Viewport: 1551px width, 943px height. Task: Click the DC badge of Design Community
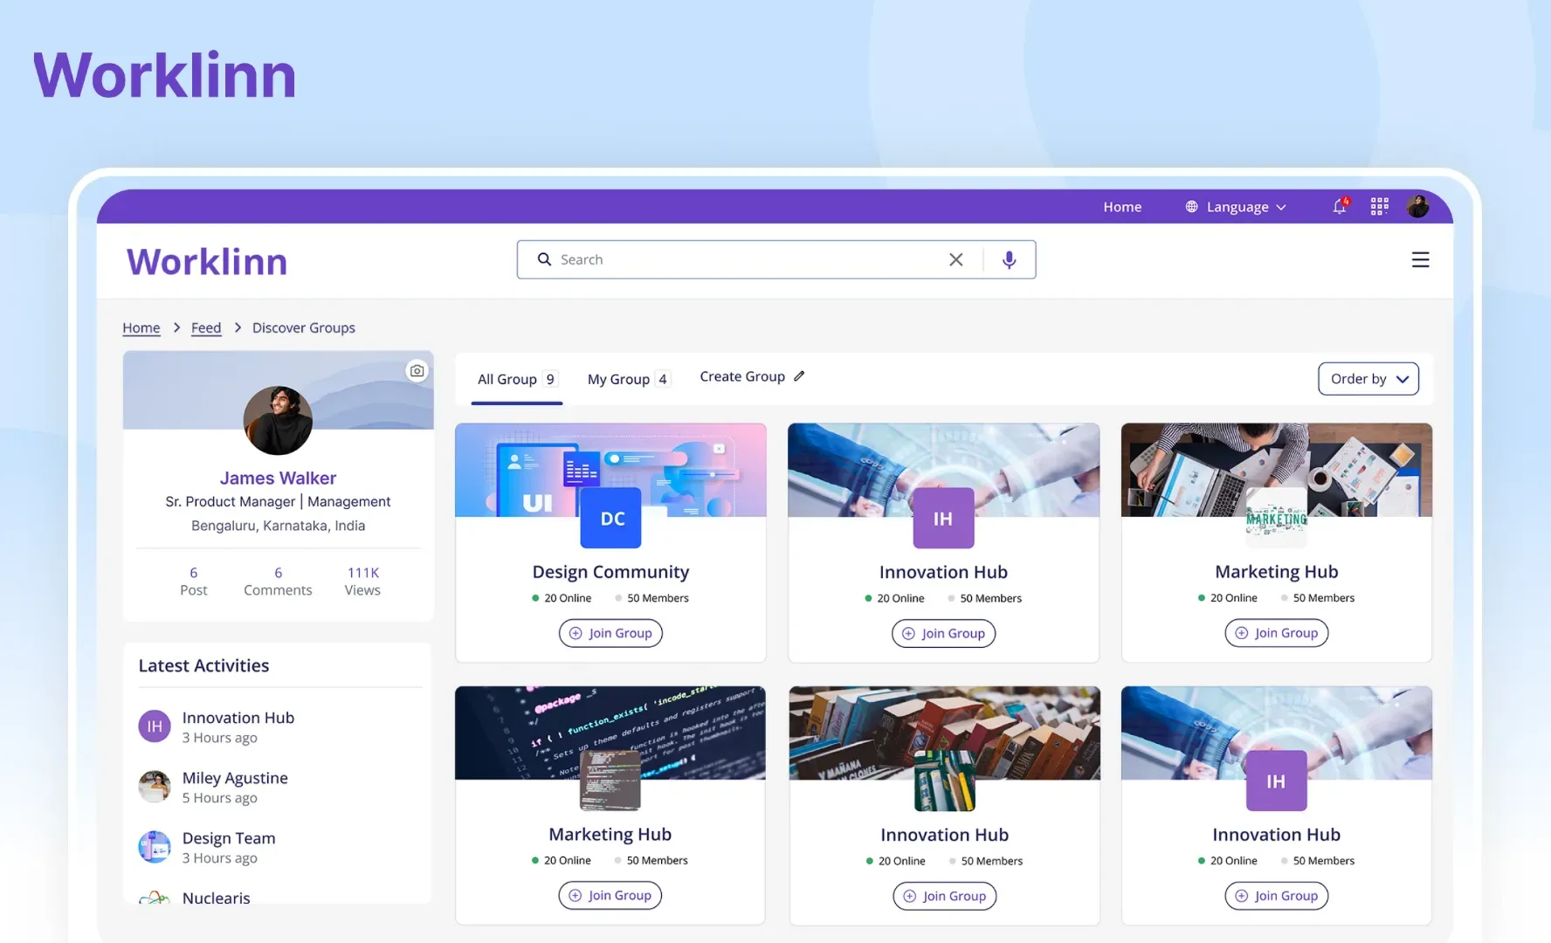(x=611, y=519)
